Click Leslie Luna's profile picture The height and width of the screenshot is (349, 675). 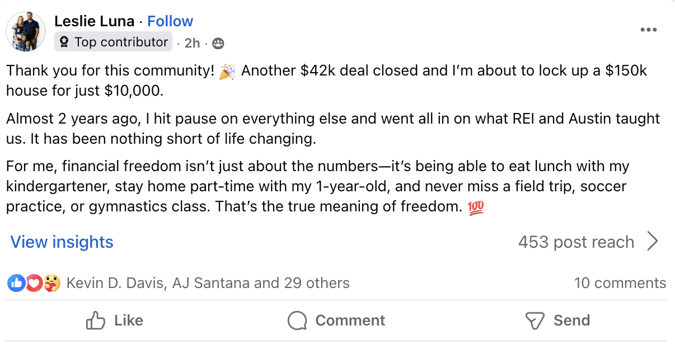(x=26, y=31)
